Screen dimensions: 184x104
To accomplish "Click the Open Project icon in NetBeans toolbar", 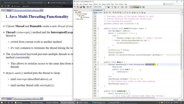I will pyautogui.click(x=81, y=7).
